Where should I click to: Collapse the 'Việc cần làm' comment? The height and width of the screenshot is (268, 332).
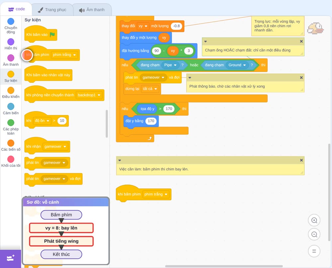[x=120, y=161]
